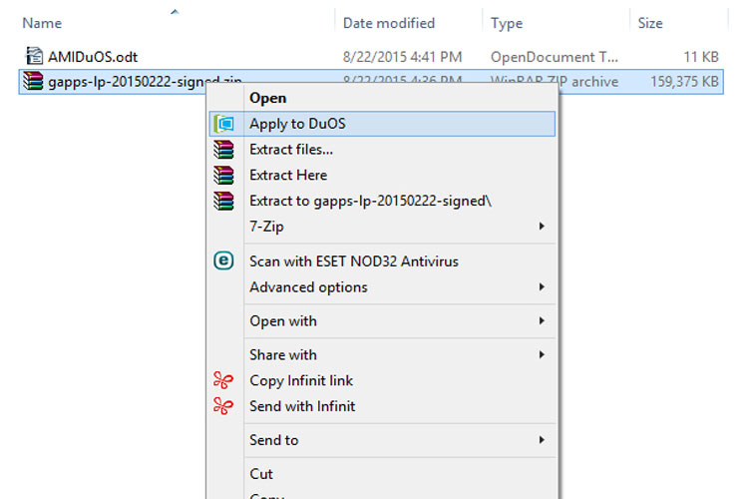Sort by the Type column header
Viewport: 748px width, 499px height.
click(507, 23)
